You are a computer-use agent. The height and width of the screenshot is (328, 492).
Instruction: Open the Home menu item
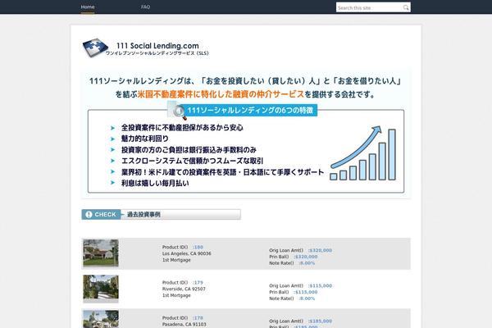(88, 7)
